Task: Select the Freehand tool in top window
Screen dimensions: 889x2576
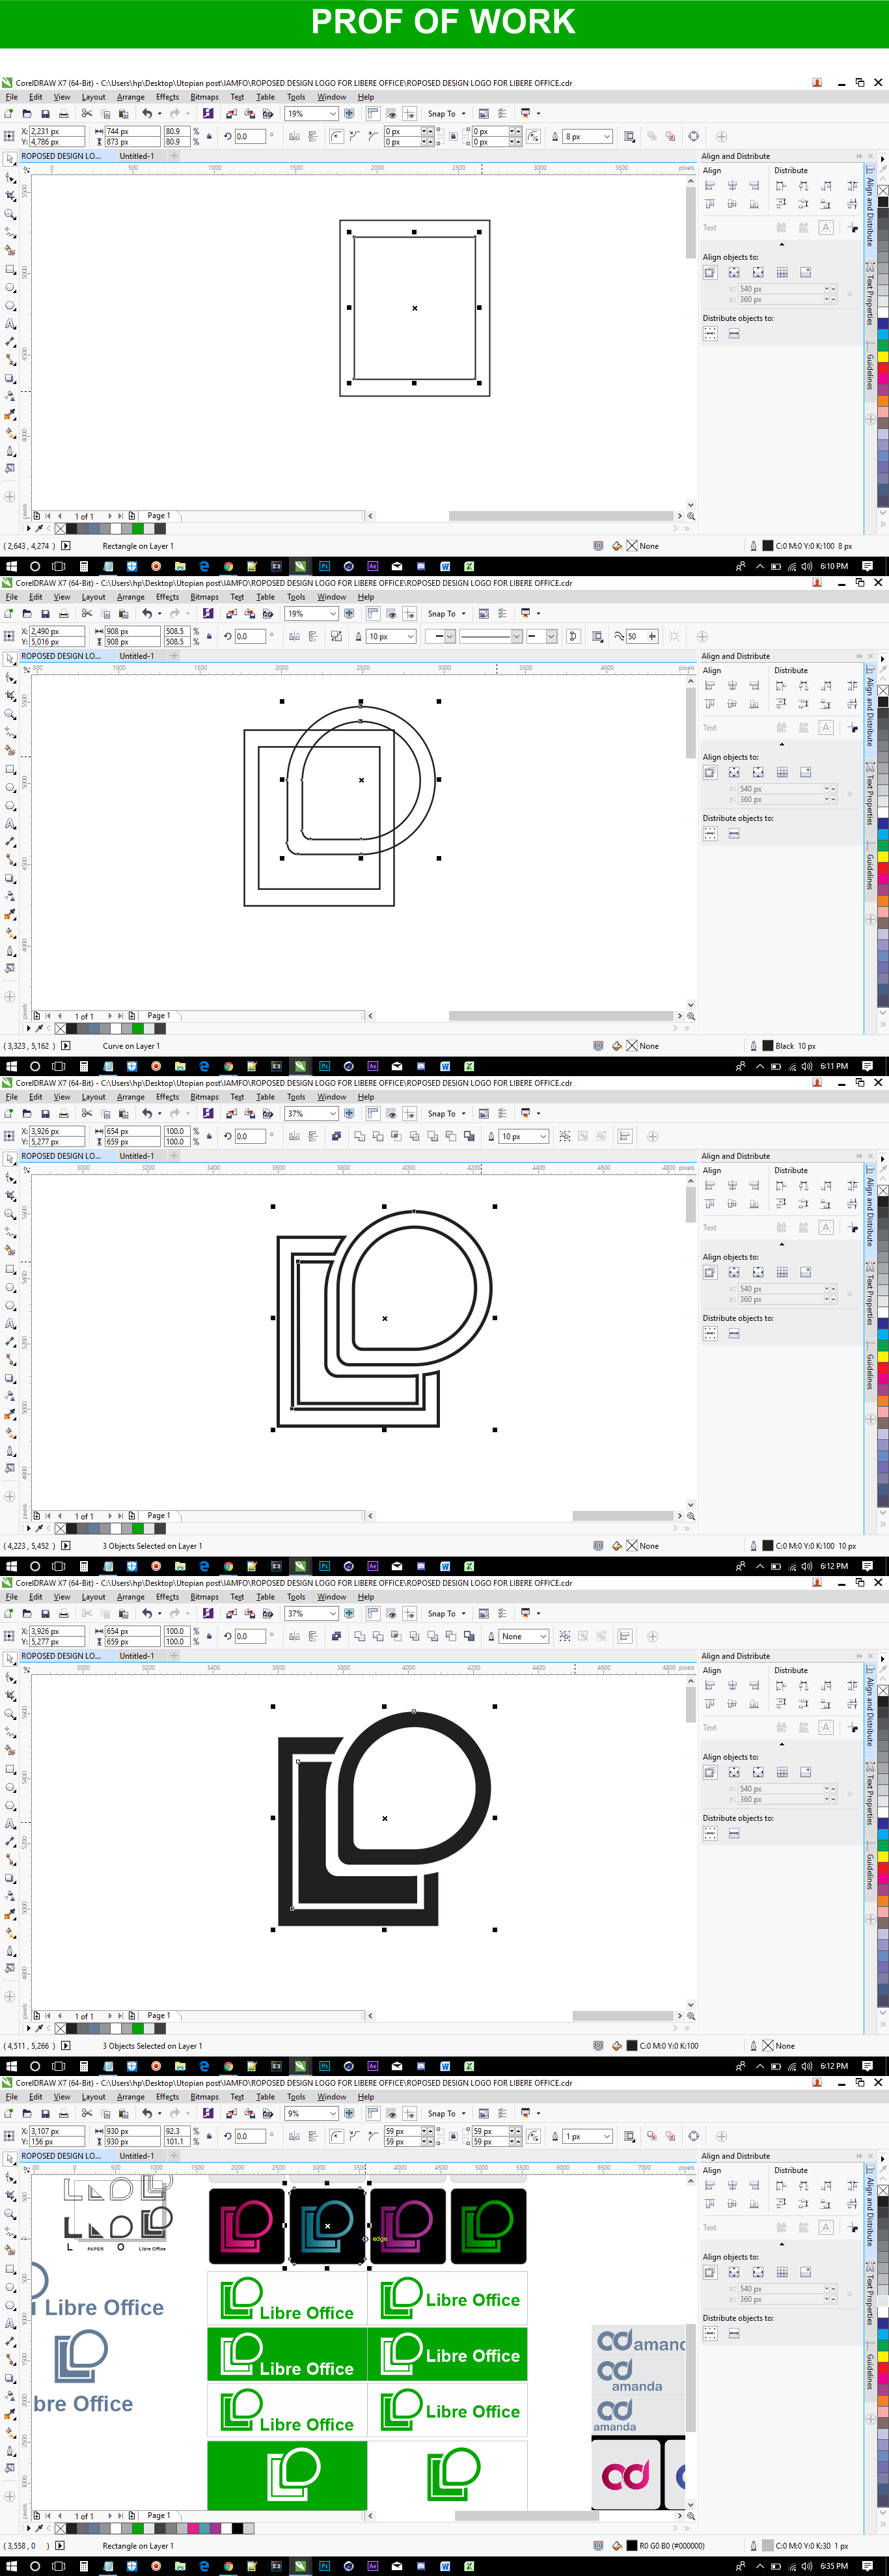Action: click(10, 232)
